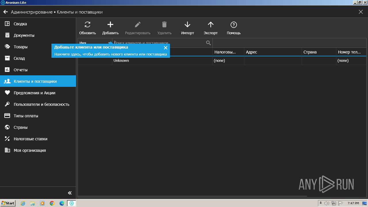Open Отчеты section

pyautogui.click(x=38, y=70)
